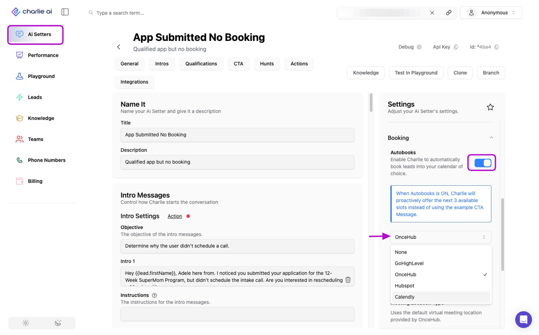Click the Action link in Intro Settings
Screen dimensions: 539x335
pyautogui.click(x=175, y=216)
